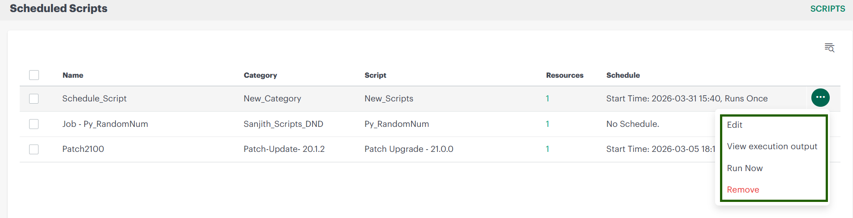Open resources count link for Schedule_Script
This screenshot has height=218, width=853.
coord(547,99)
